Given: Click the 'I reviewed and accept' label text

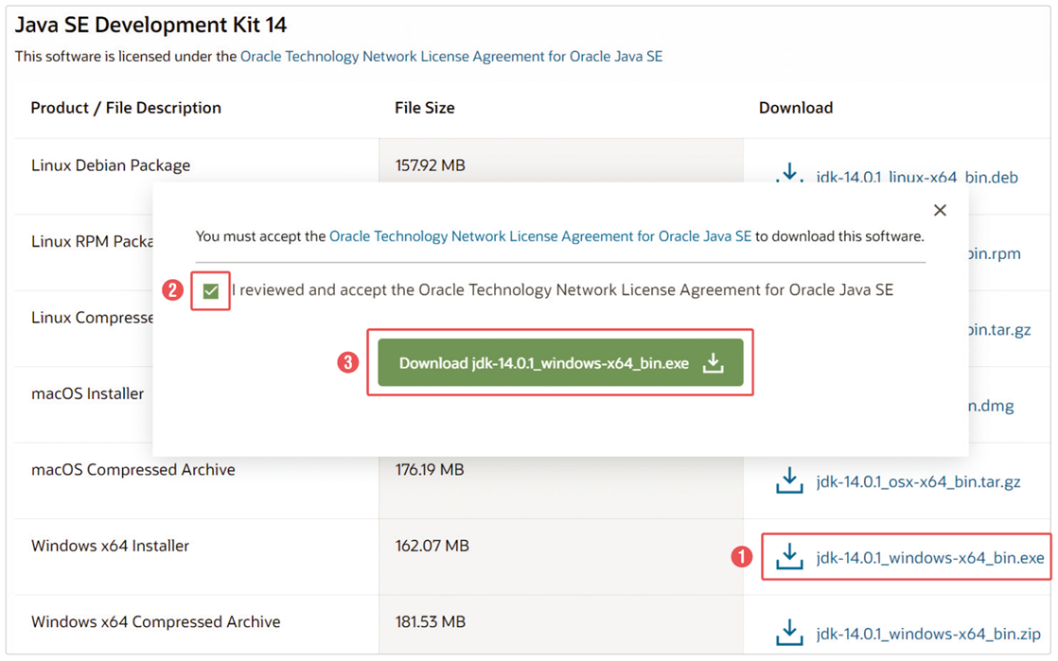Looking at the screenshot, I should (563, 290).
